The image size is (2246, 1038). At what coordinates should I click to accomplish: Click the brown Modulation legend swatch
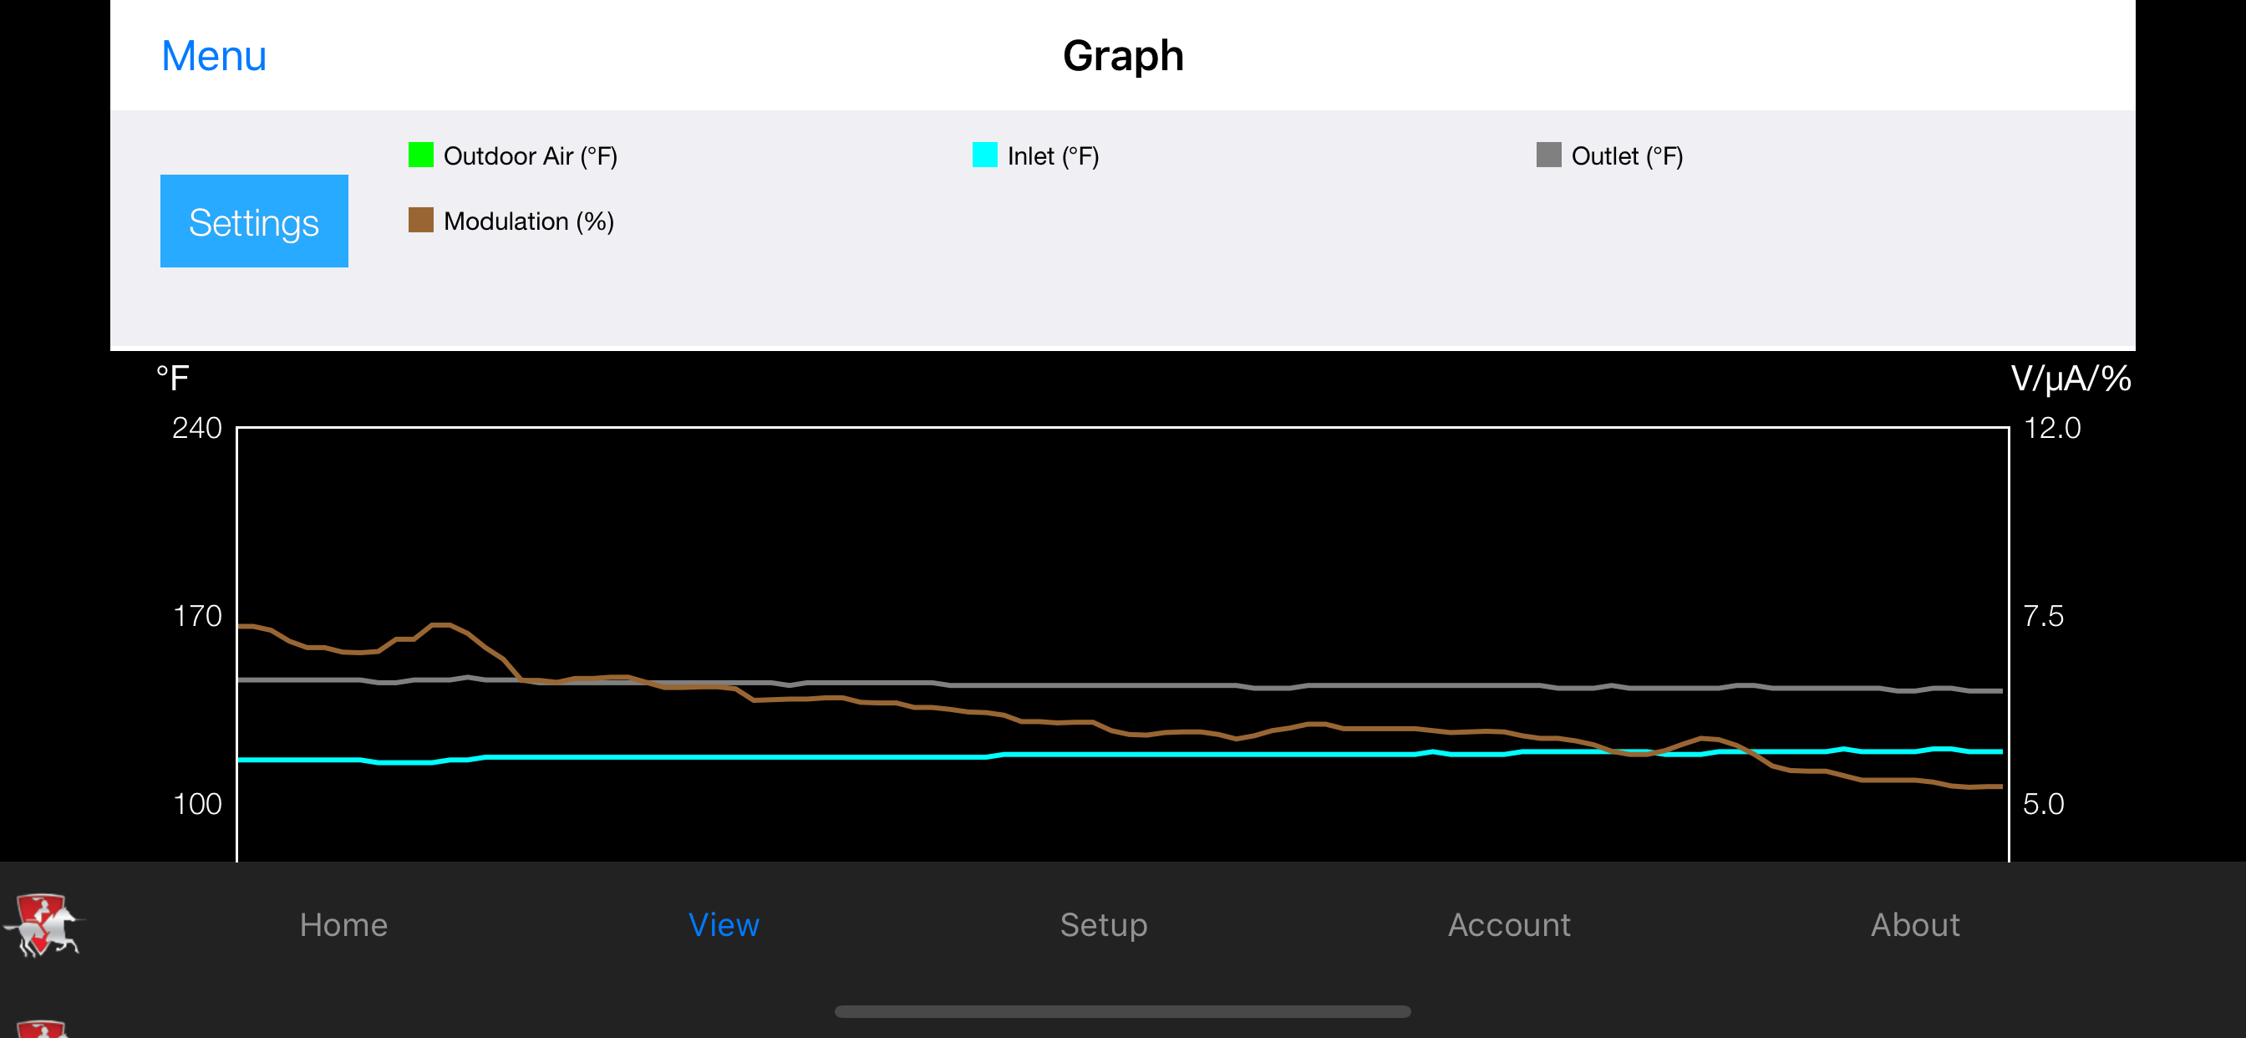421,221
